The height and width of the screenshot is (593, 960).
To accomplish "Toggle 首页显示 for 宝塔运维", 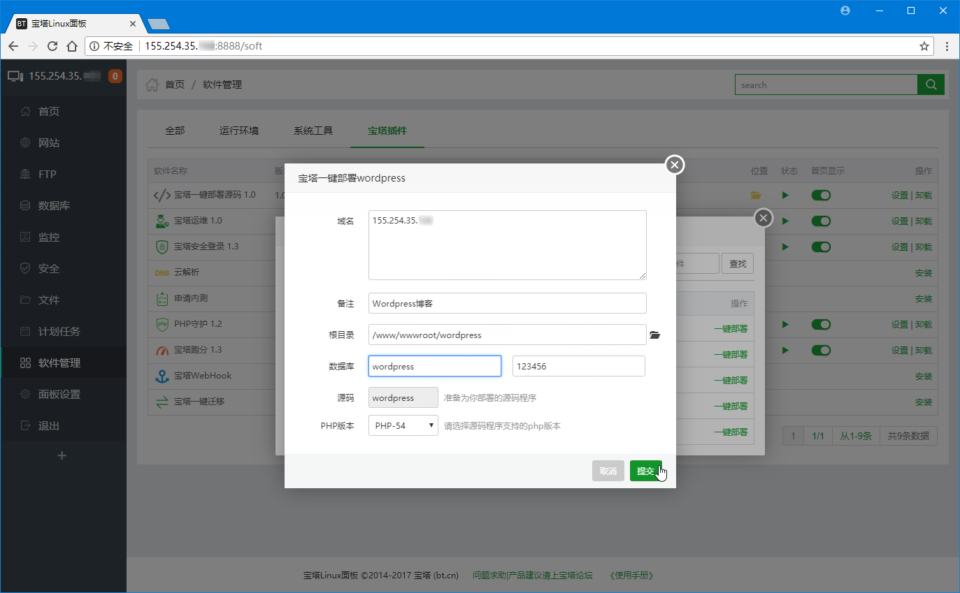I will [821, 221].
